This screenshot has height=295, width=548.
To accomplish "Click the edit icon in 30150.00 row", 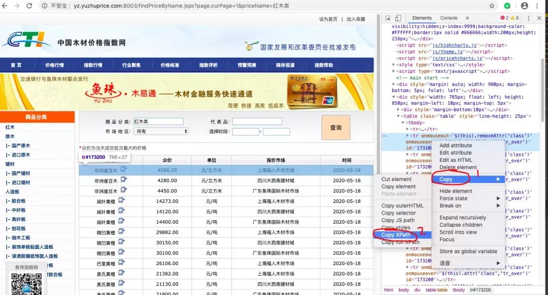I will [x=121, y=242].
